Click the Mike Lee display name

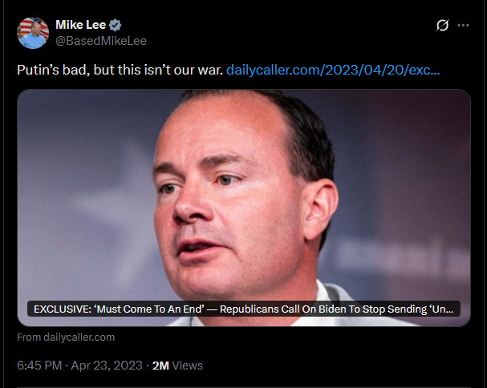pyautogui.click(x=81, y=25)
